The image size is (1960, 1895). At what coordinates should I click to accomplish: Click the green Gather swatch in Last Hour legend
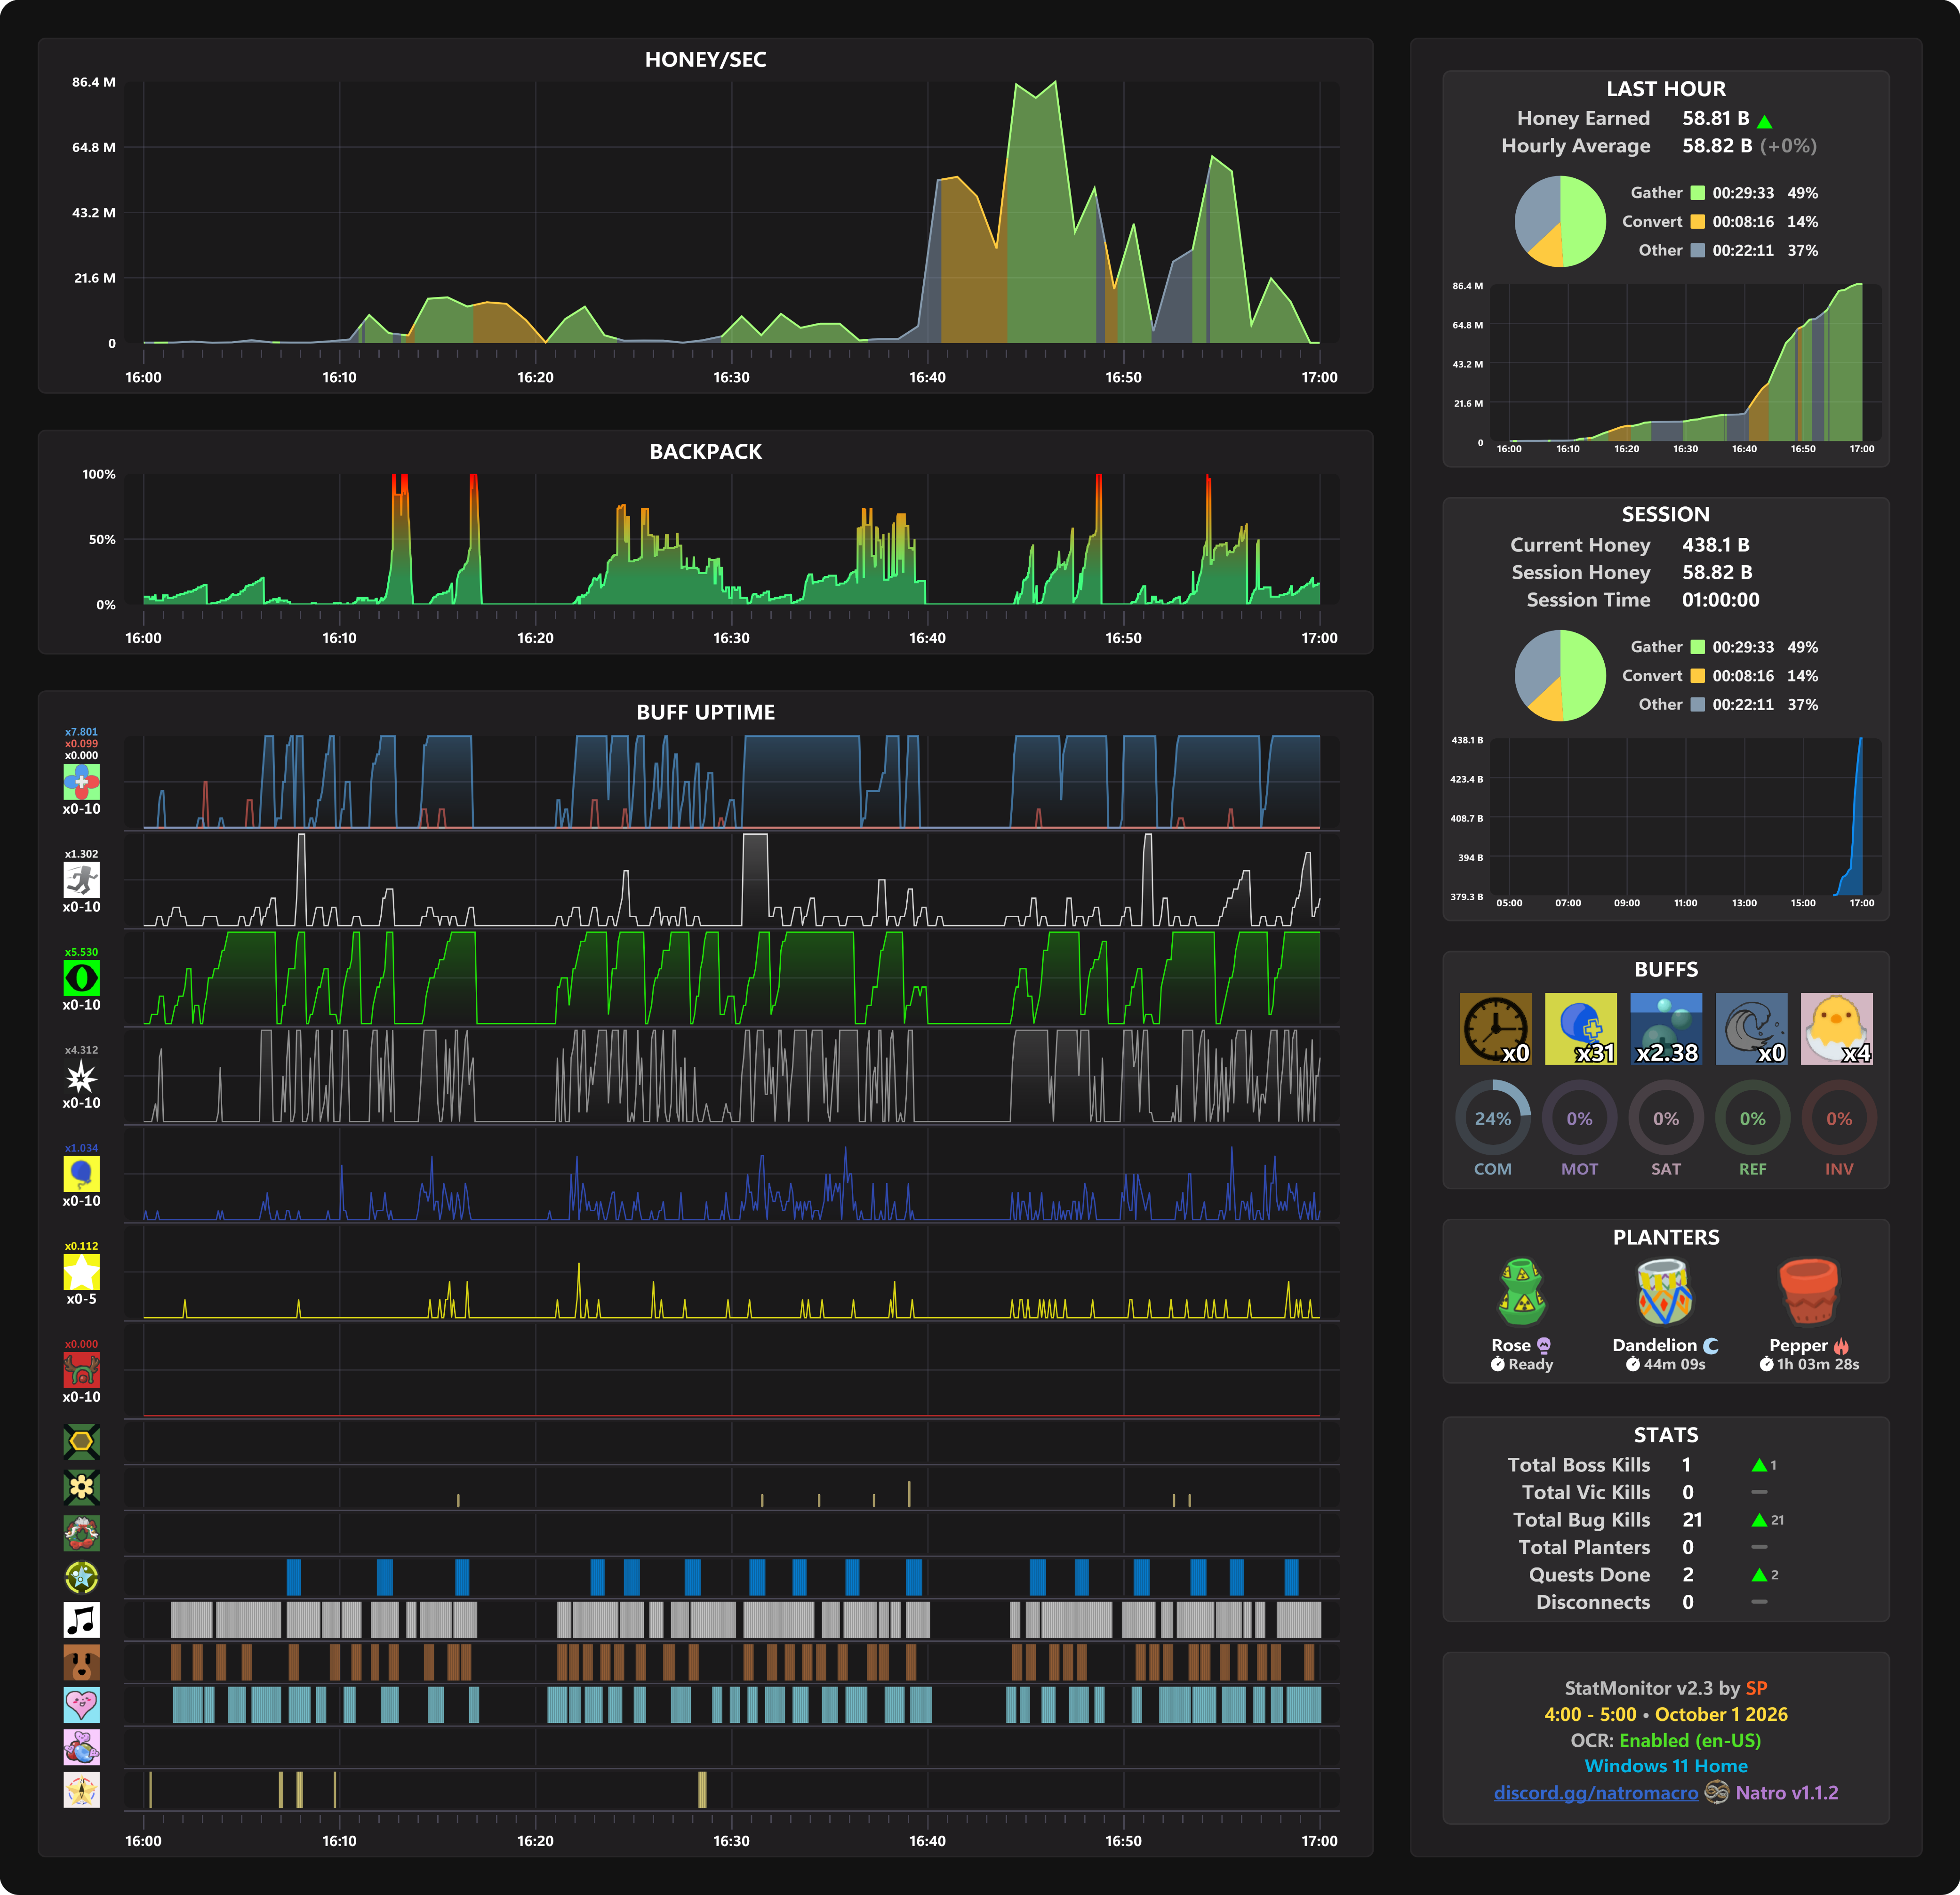point(1697,193)
